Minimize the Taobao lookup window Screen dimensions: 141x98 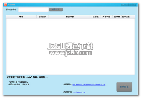point(127,4)
